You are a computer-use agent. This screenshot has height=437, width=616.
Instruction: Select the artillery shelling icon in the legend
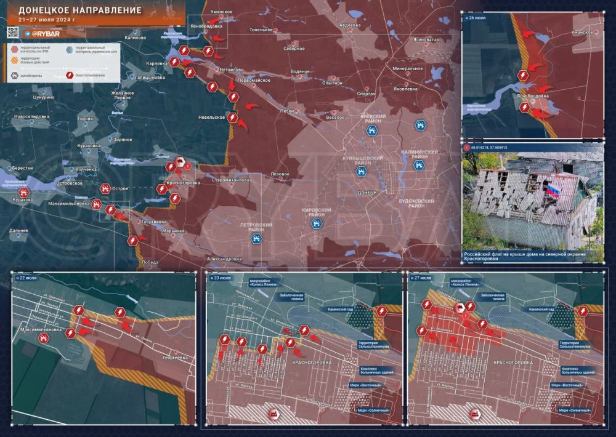point(15,76)
